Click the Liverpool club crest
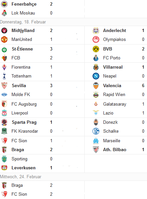 pos(4,113)
